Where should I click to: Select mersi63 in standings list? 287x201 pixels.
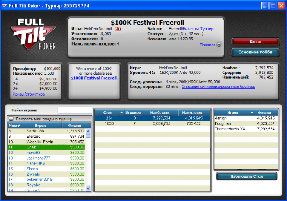point(46,153)
